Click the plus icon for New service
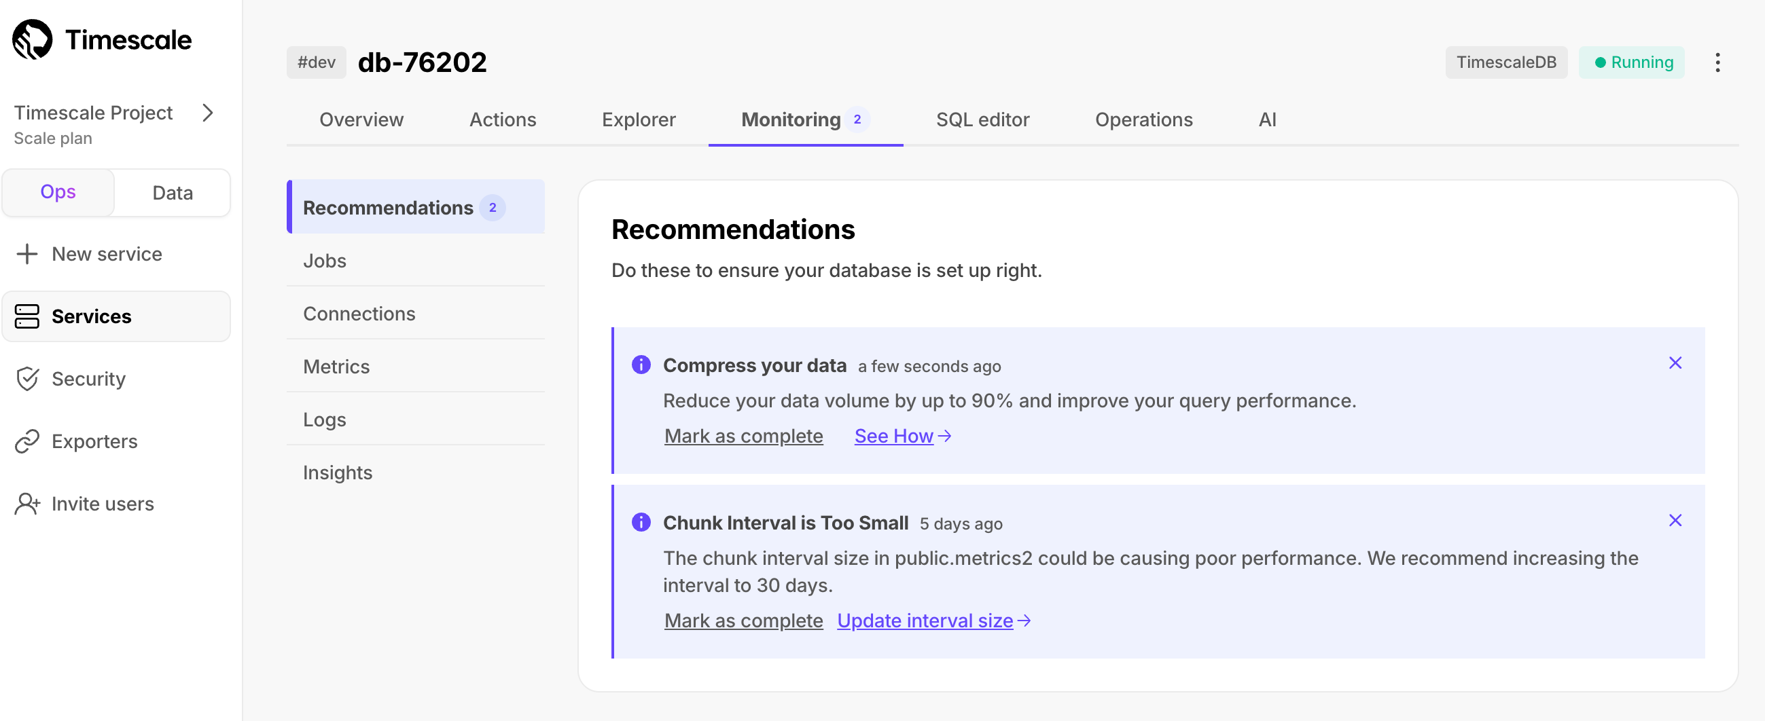This screenshot has height=721, width=1765. (26, 254)
